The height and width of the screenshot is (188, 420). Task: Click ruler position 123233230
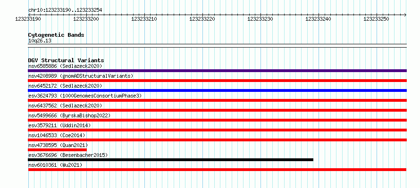click(260, 19)
